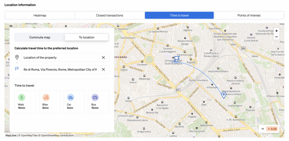Switch to To location mode
The image size is (289, 141).
tap(87, 37)
